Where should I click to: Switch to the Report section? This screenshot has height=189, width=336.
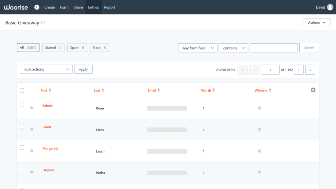(109, 7)
